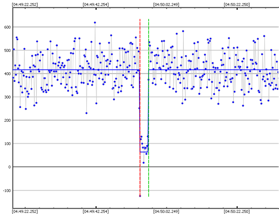Click top timestamp label 04:50:02.249
Viewport: 279px width, 216px height.
pyautogui.click(x=166, y=5)
